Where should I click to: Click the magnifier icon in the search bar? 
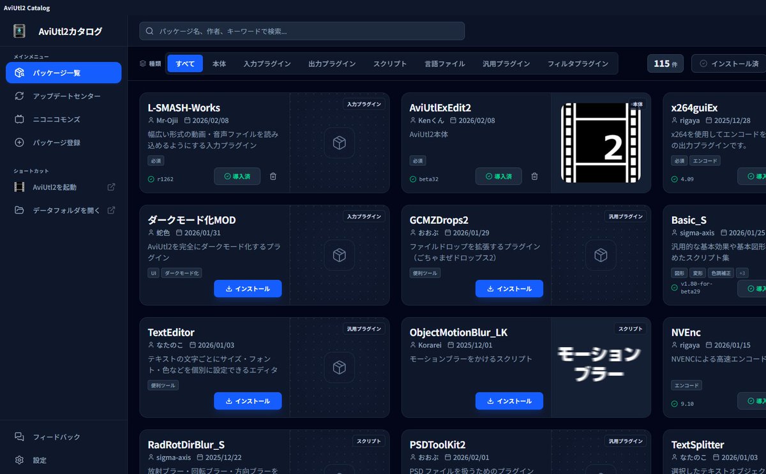(x=150, y=31)
